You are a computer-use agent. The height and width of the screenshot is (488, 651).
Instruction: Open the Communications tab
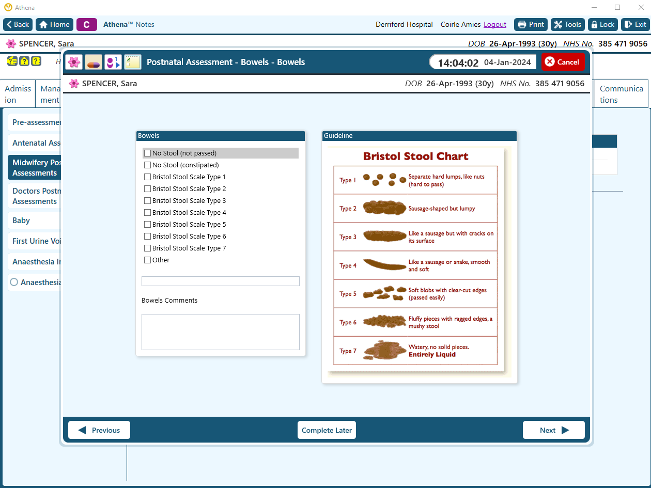tap(622, 94)
